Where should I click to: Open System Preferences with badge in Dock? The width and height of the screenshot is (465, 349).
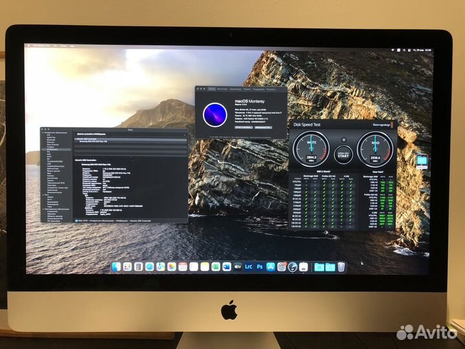click(x=282, y=267)
